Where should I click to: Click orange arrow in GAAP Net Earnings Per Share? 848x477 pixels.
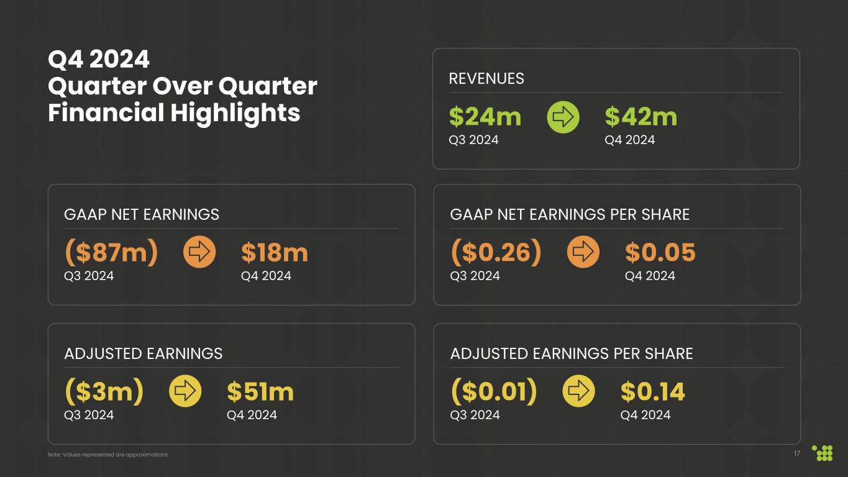pyautogui.click(x=583, y=252)
